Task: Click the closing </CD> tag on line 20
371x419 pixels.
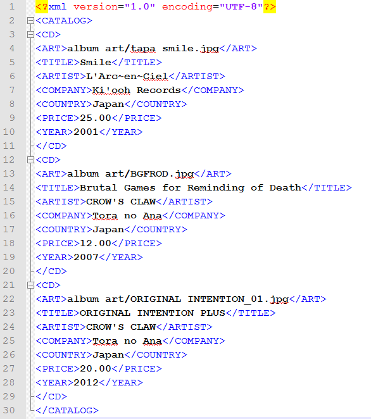Action: coord(51,272)
